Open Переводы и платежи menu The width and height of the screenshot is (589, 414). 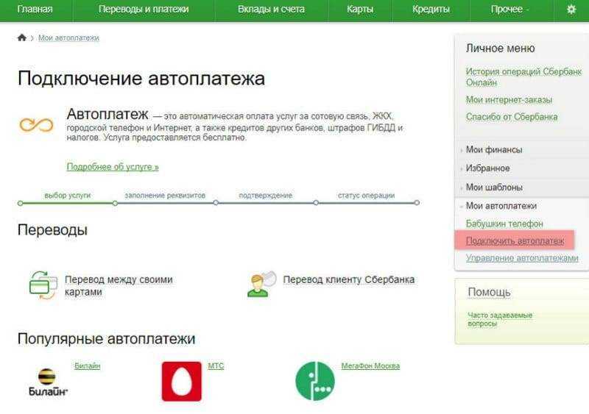pos(144,10)
